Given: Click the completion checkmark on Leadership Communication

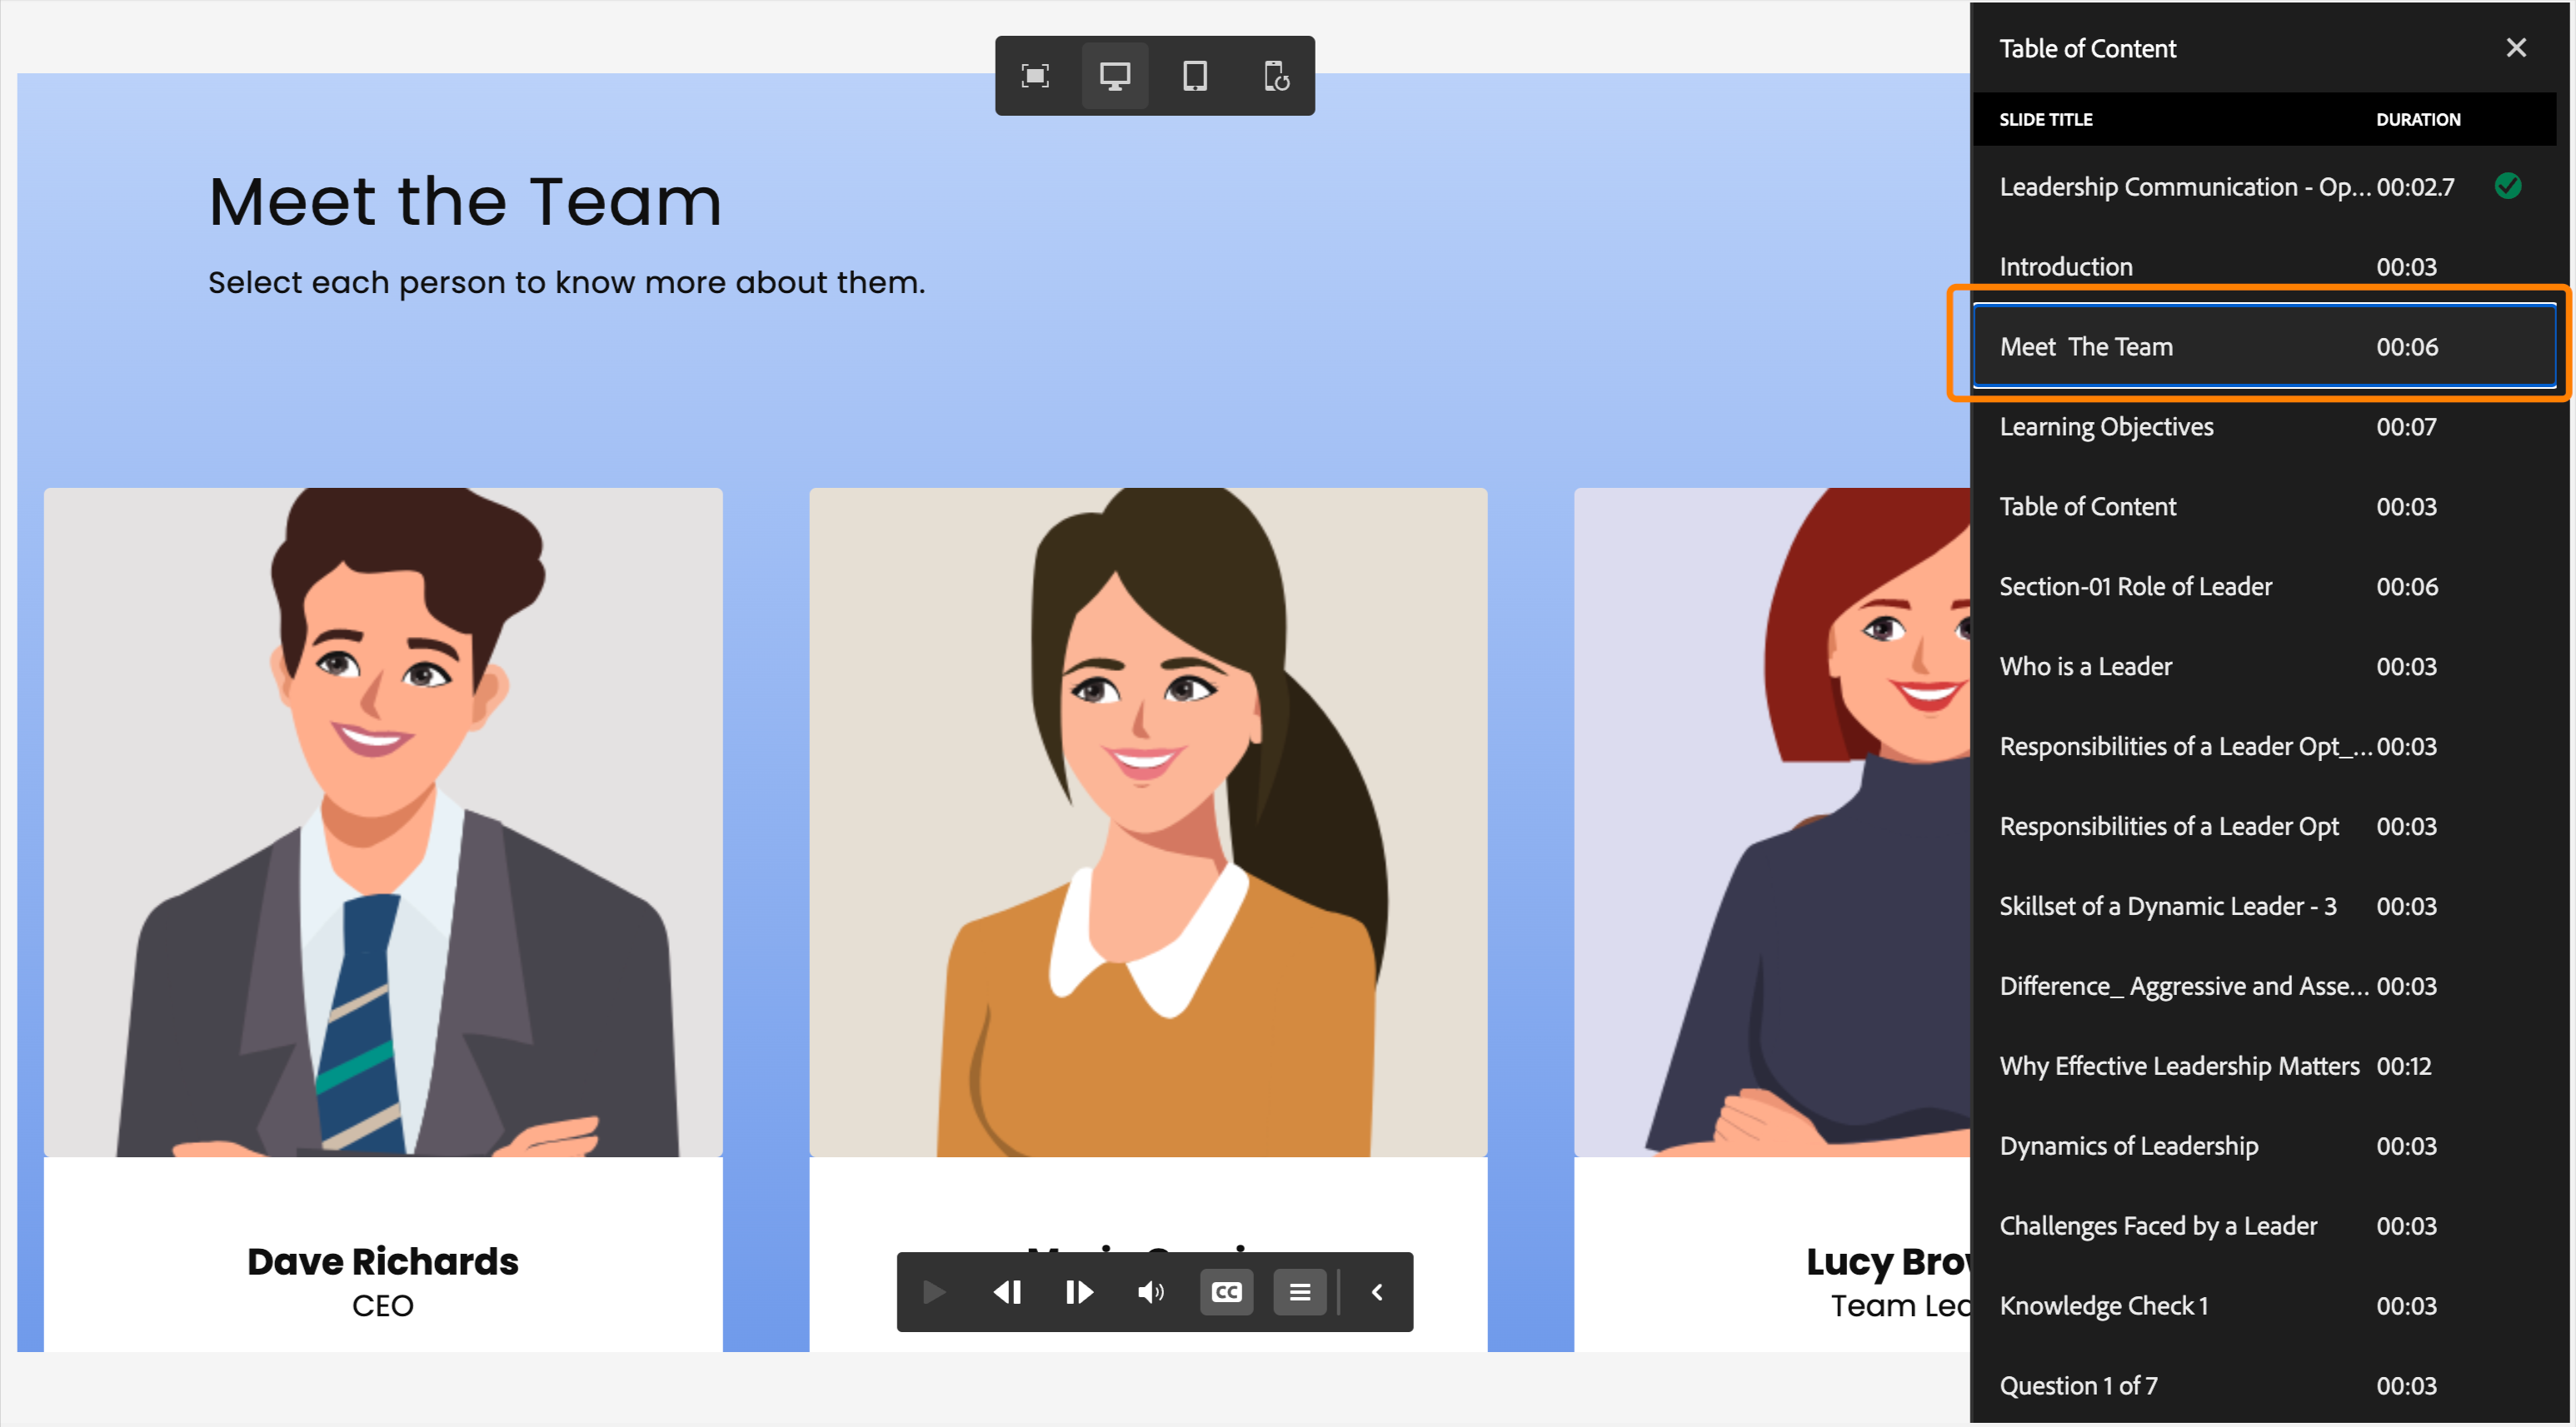Looking at the screenshot, I should point(2508,186).
